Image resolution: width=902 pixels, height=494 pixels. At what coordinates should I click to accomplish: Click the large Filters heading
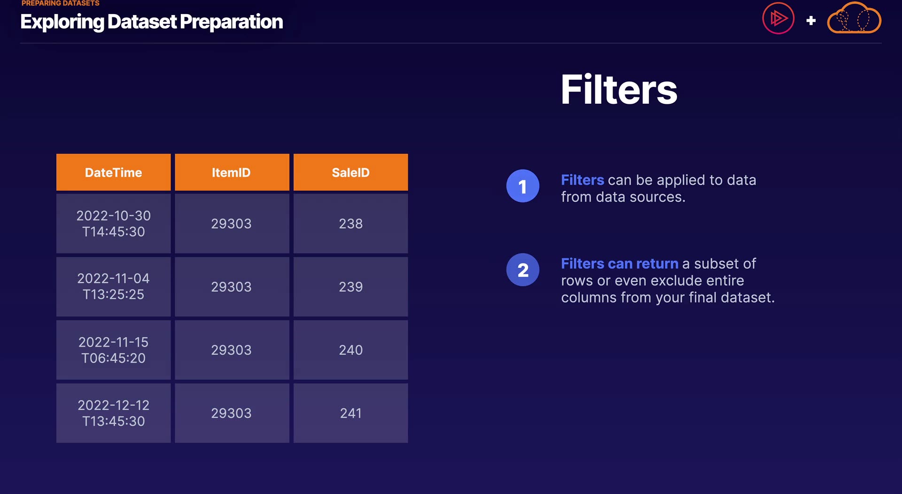pos(619,90)
